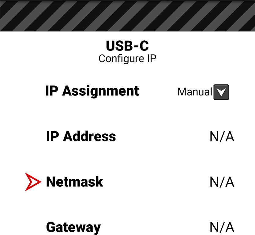Select the Manual assignment value text
This screenshot has height=235, width=255.
click(195, 92)
